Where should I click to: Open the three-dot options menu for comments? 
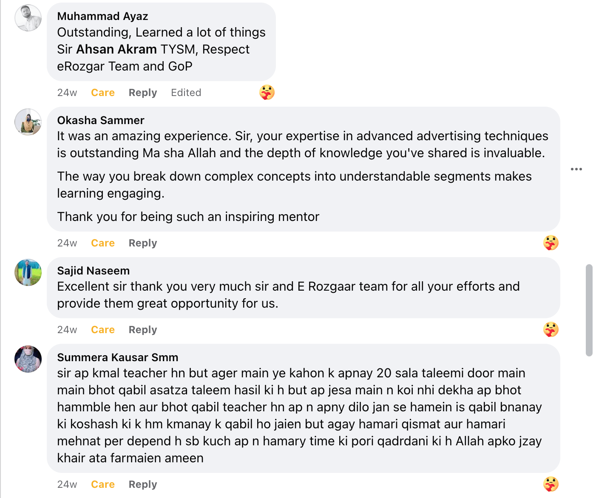(x=576, y=169)
